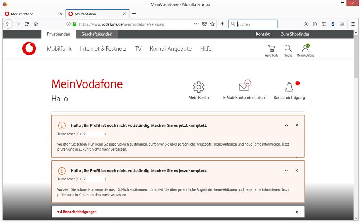The height and width of the screenshot is (223, 361).
Task: Click the rightmost toolbar extension icon
Action: (342, 24)
